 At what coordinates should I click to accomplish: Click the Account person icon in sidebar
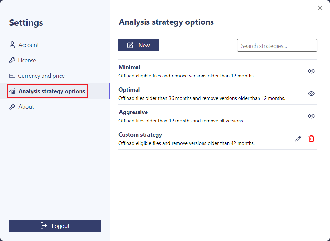[12, 45]
